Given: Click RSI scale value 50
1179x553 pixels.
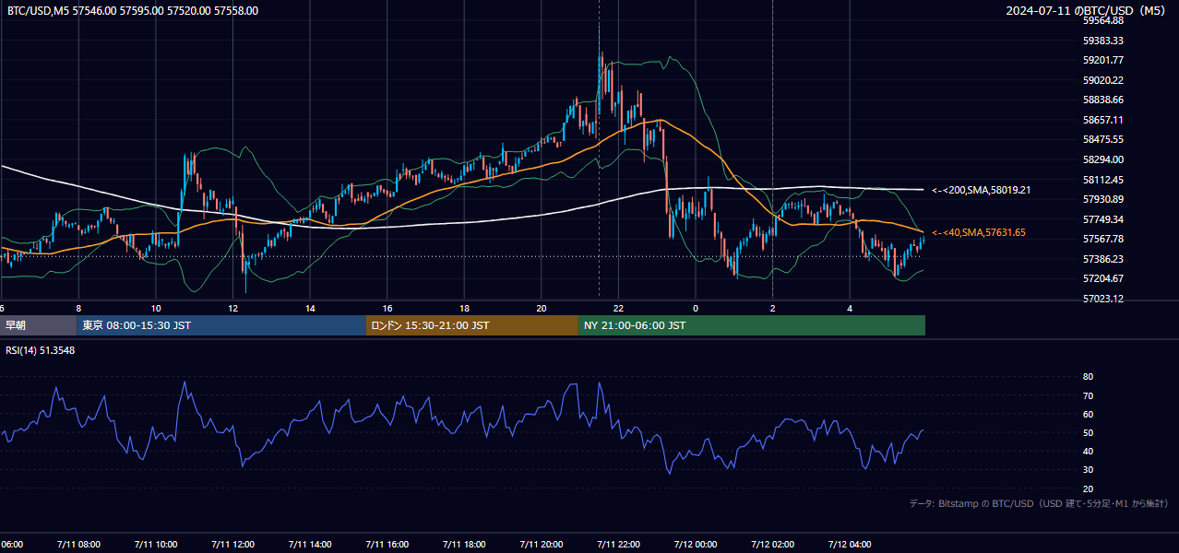Looking at the screenshot, I should [x=1088, y=432].
